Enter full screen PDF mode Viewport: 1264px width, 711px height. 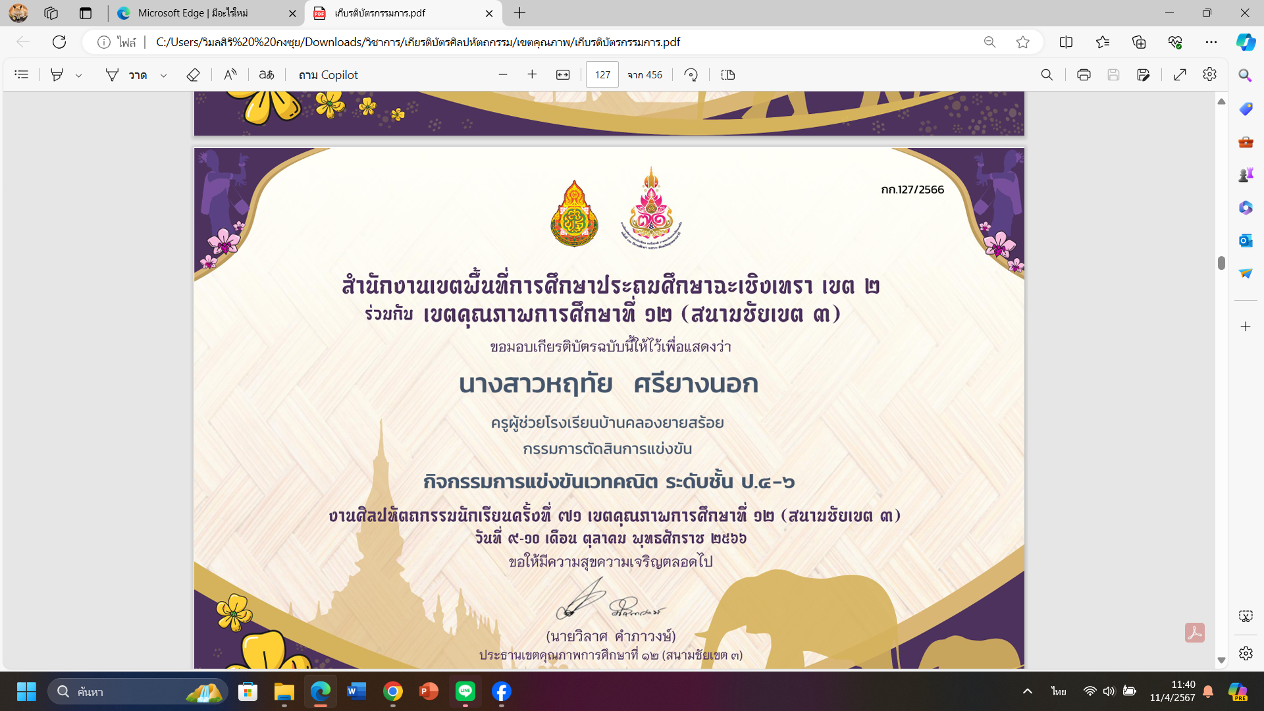tap(1180, 75)
